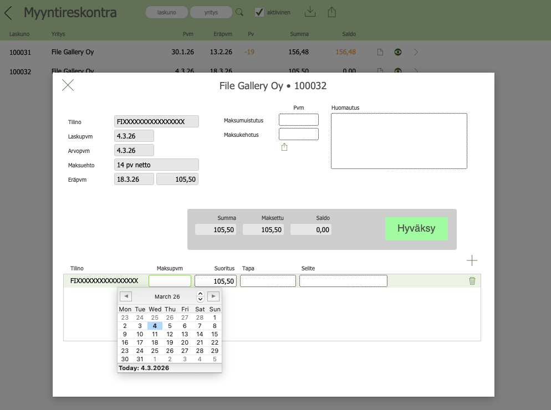The height and width of the screenshot is (410, 551).
Task: Expand row 100031 with chevron
Action: [x=416, y=53]
